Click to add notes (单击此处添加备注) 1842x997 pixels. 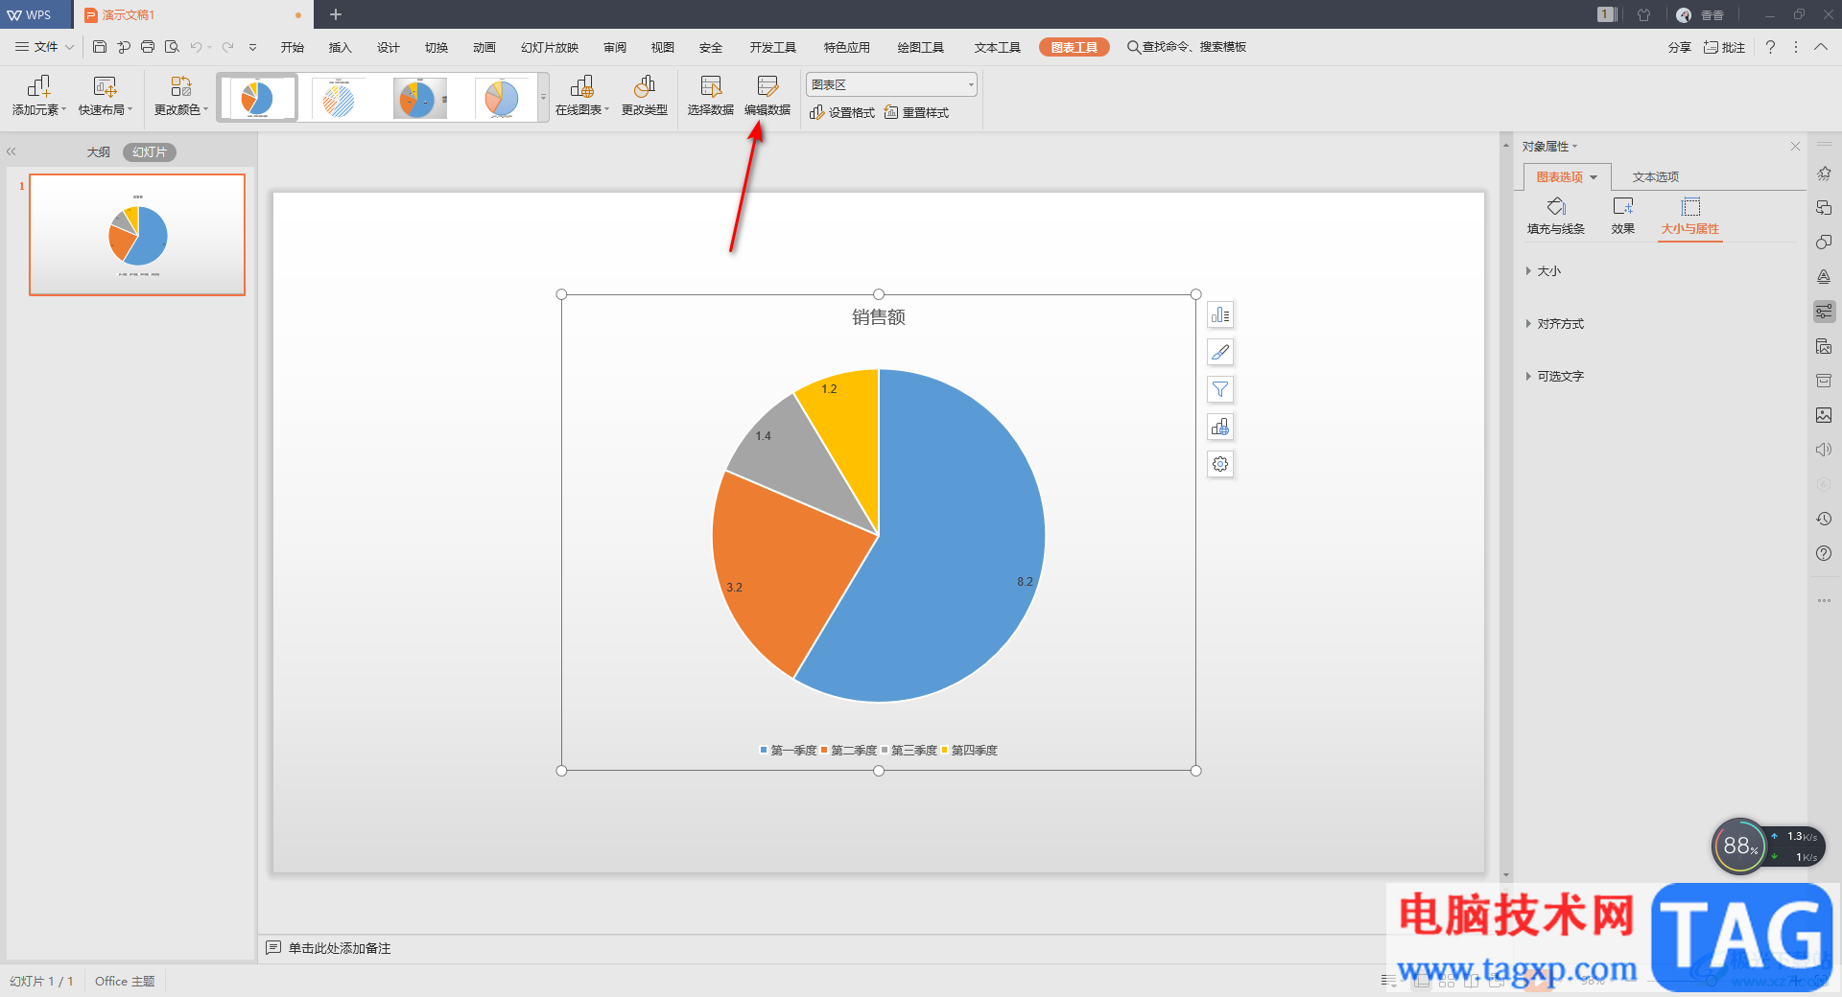click(339, 948)
